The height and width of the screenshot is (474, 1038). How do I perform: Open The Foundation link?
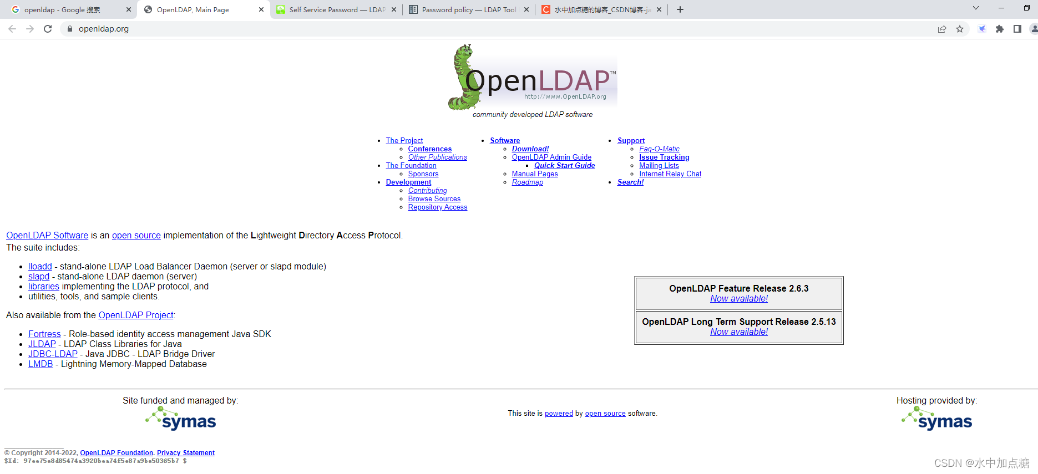tap(411, 166)
